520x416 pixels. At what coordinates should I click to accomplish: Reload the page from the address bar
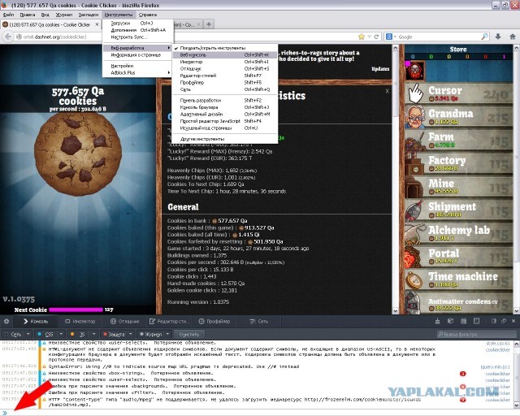click(x=376, y=37)
